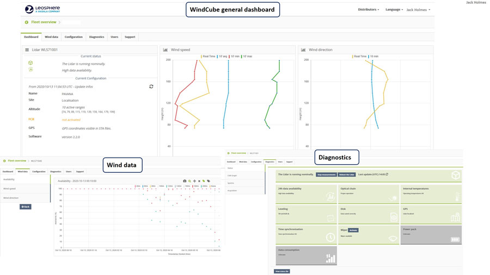Toggle the 10 min series in Wind direction legend

point(373,57)
